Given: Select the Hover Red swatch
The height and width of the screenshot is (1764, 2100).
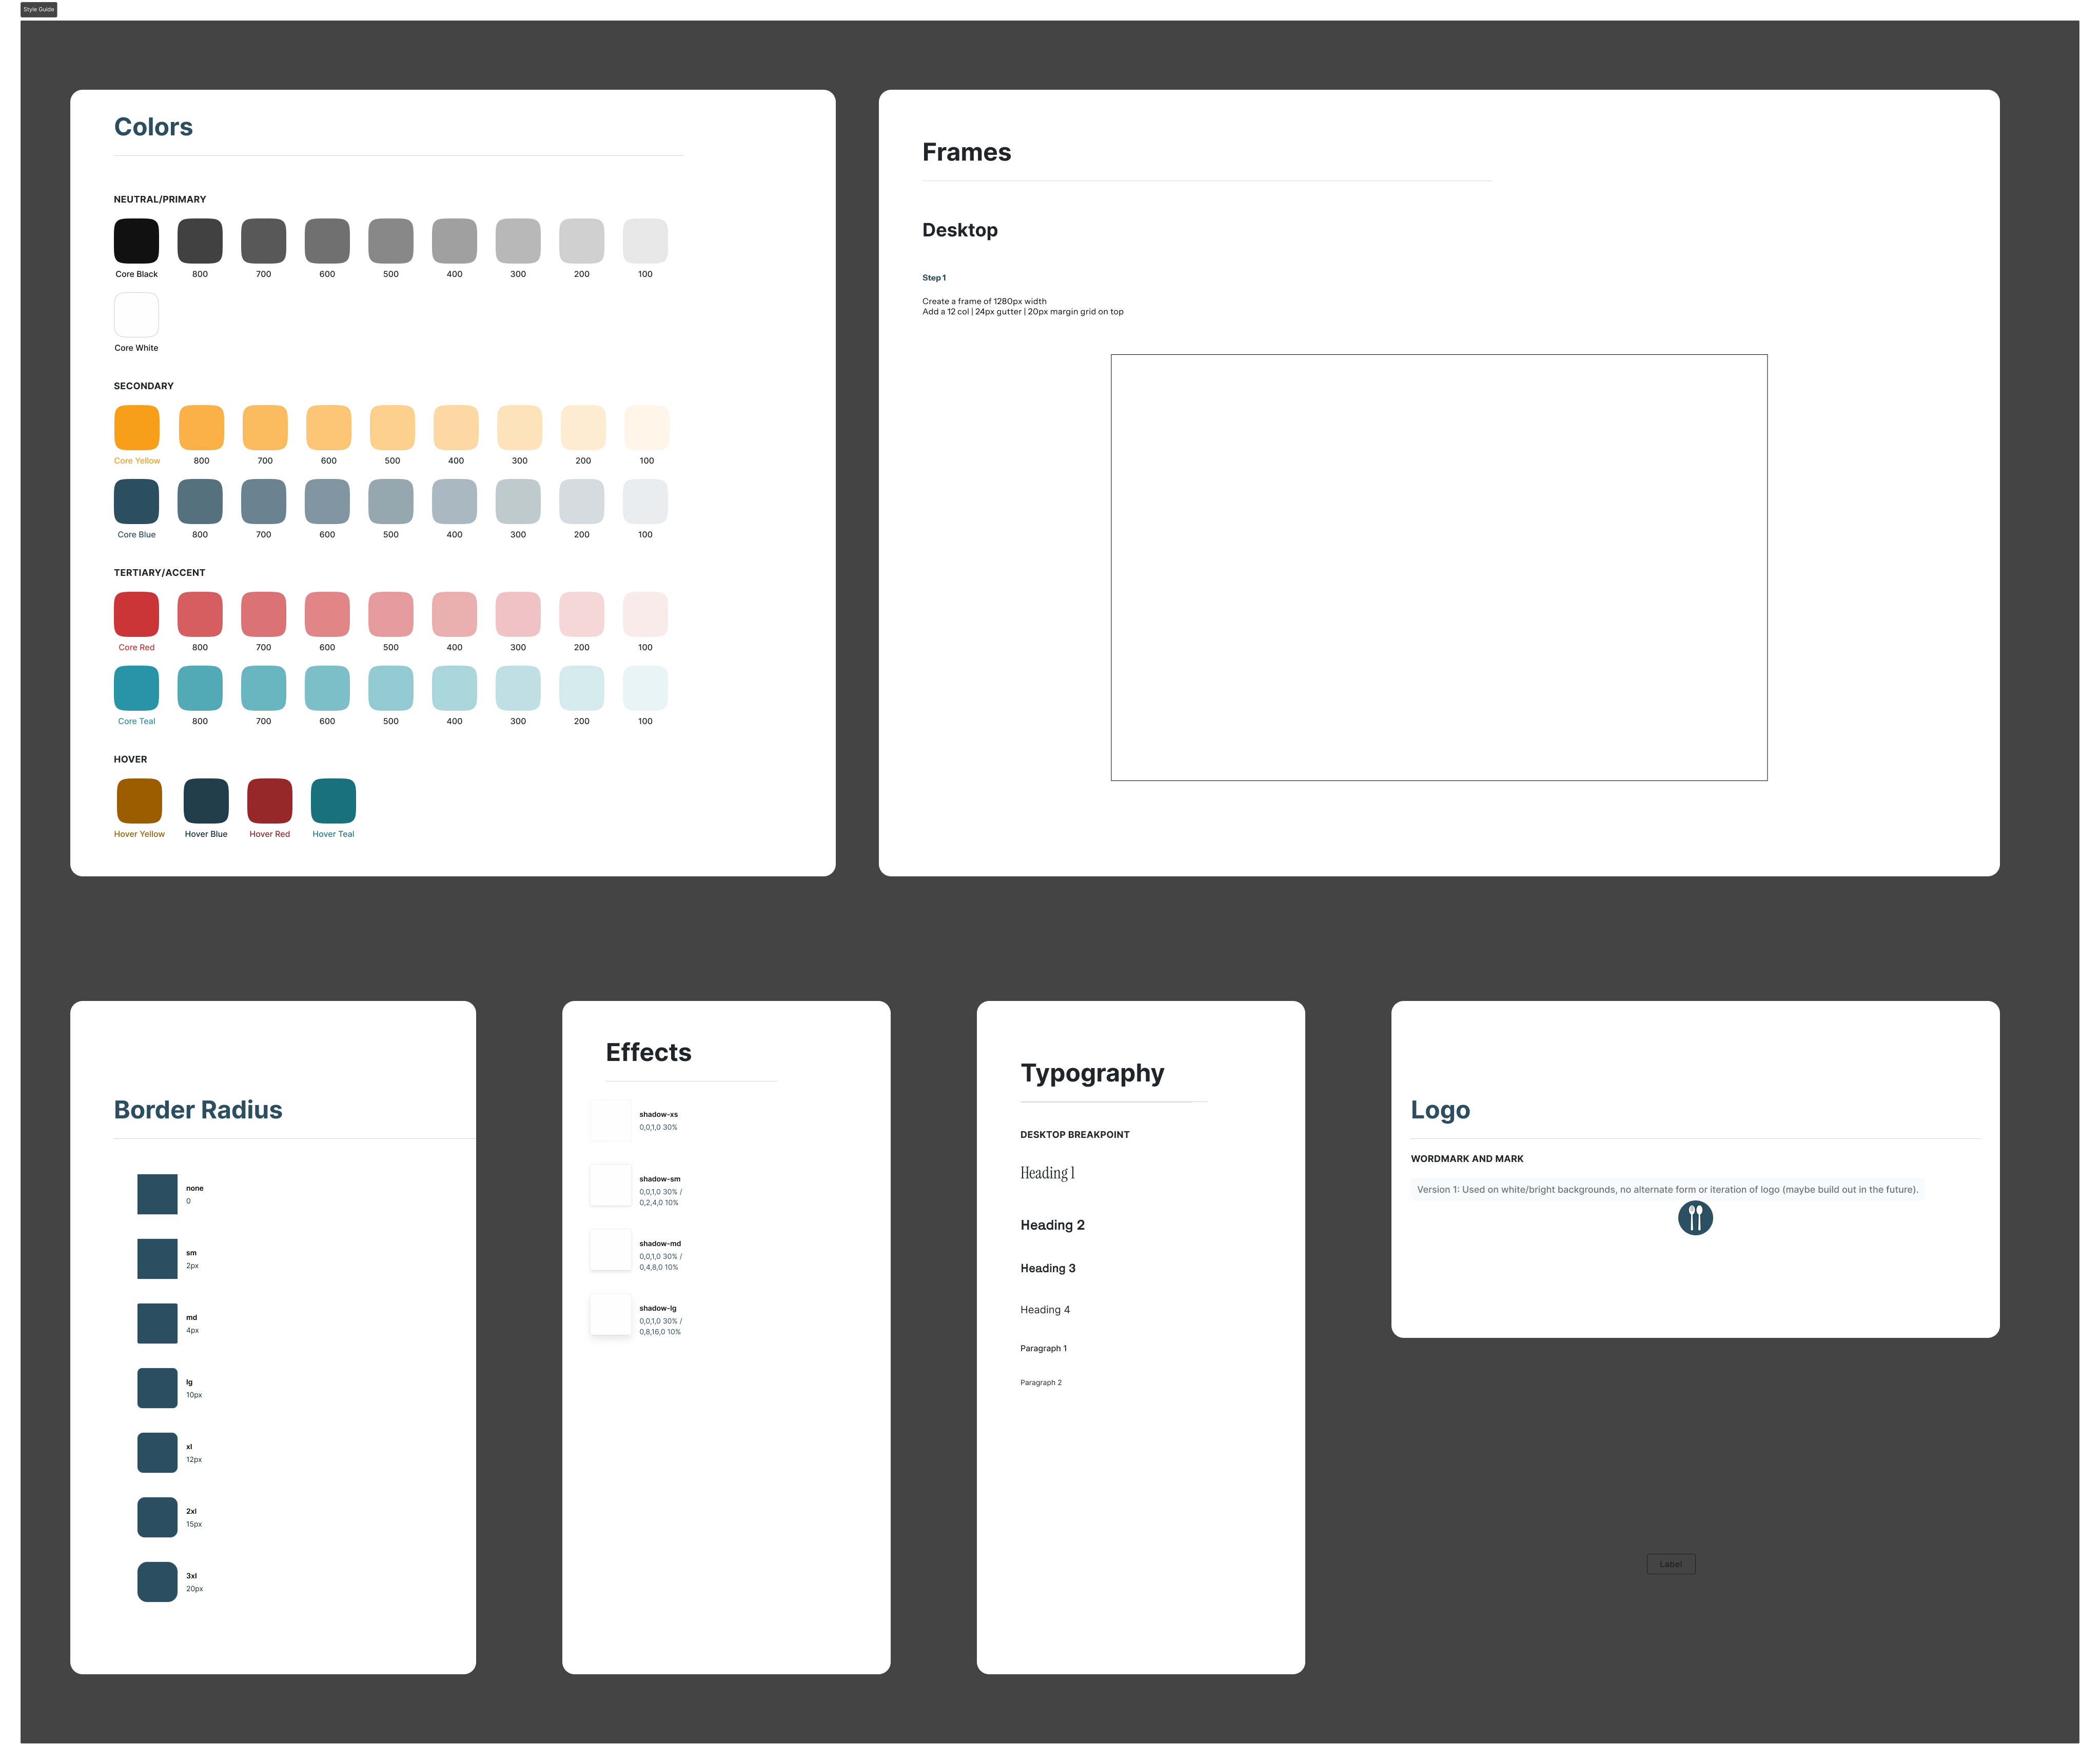Looking at the screenshot, I should point(269,801).
